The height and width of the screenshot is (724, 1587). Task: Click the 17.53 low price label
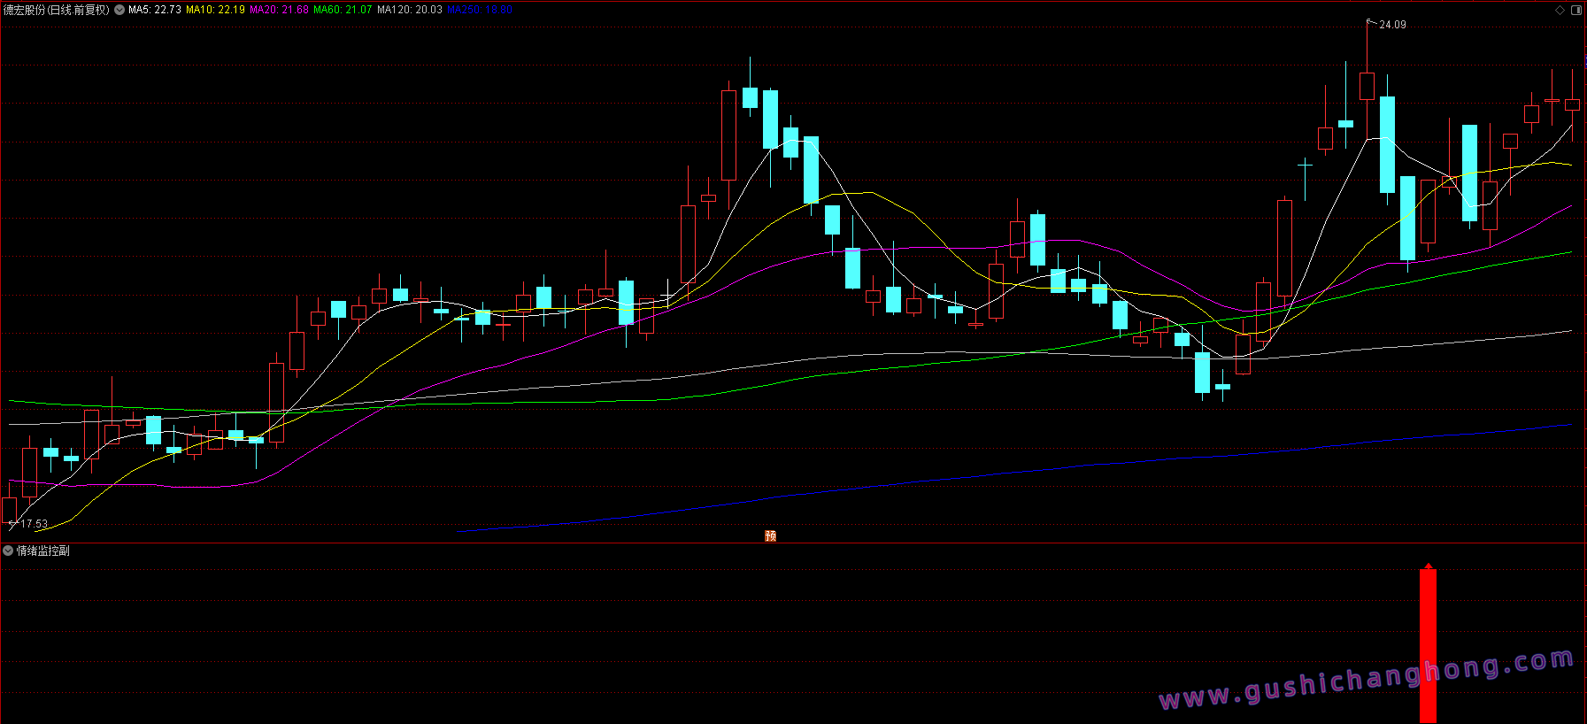tap(35, 524)
